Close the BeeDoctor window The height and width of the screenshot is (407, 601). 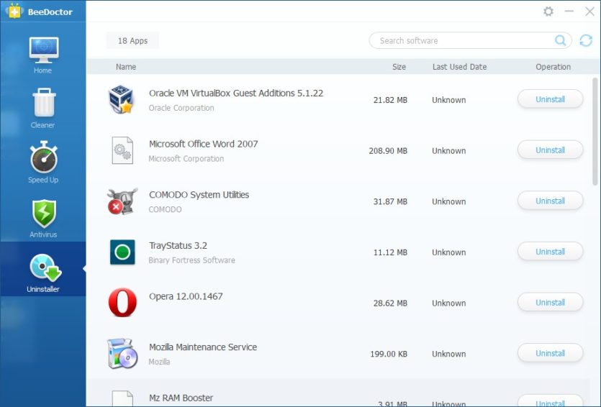[589, 12]
